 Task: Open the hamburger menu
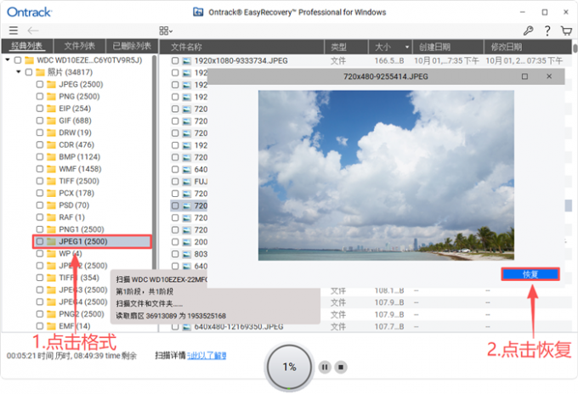click(x=13, y=31)
